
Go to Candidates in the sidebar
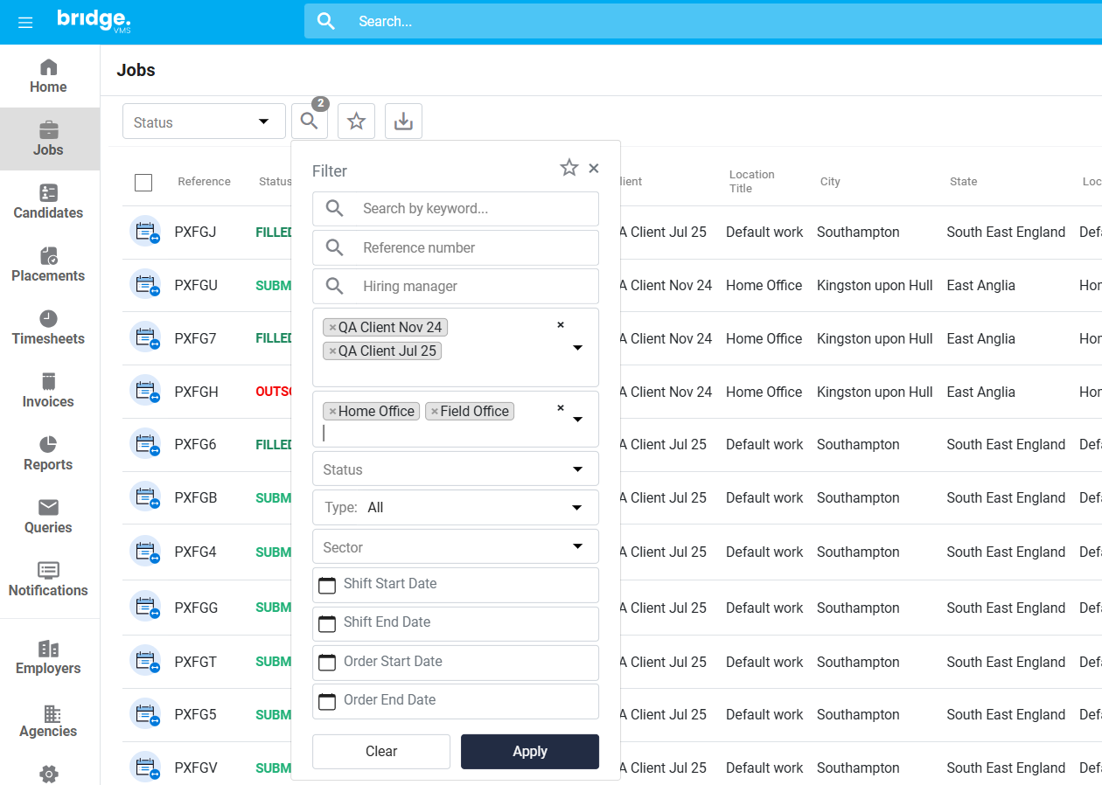pos(49,202)
